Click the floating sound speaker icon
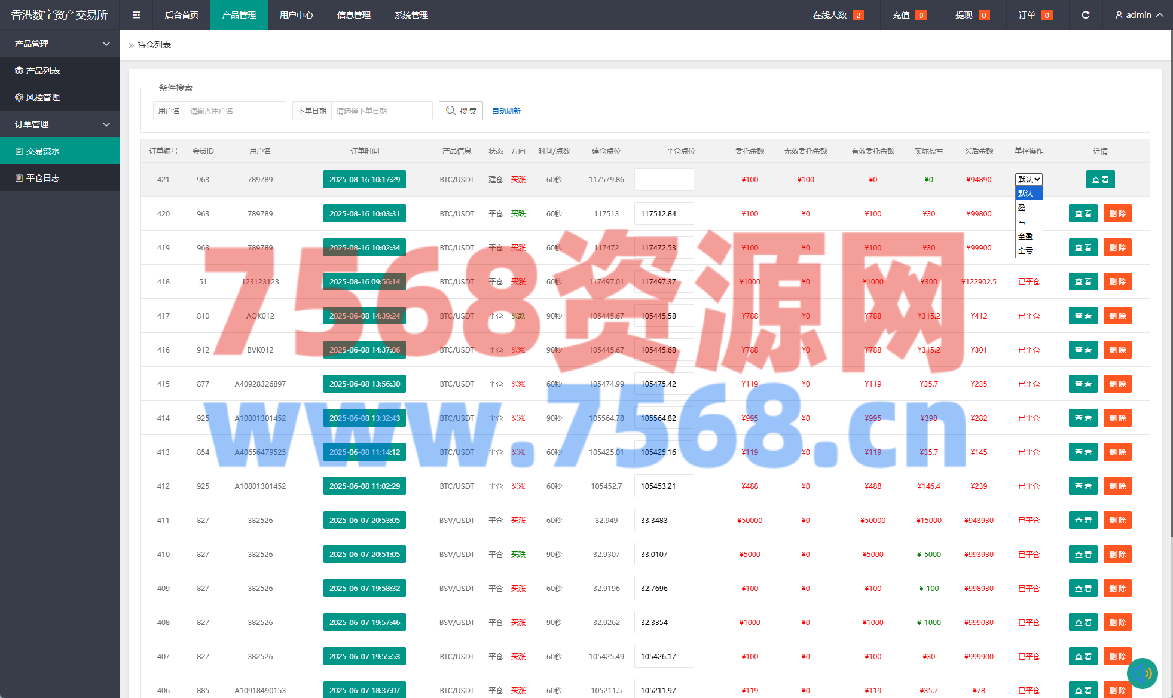1173x698 pixels. tap(1142, 673)
